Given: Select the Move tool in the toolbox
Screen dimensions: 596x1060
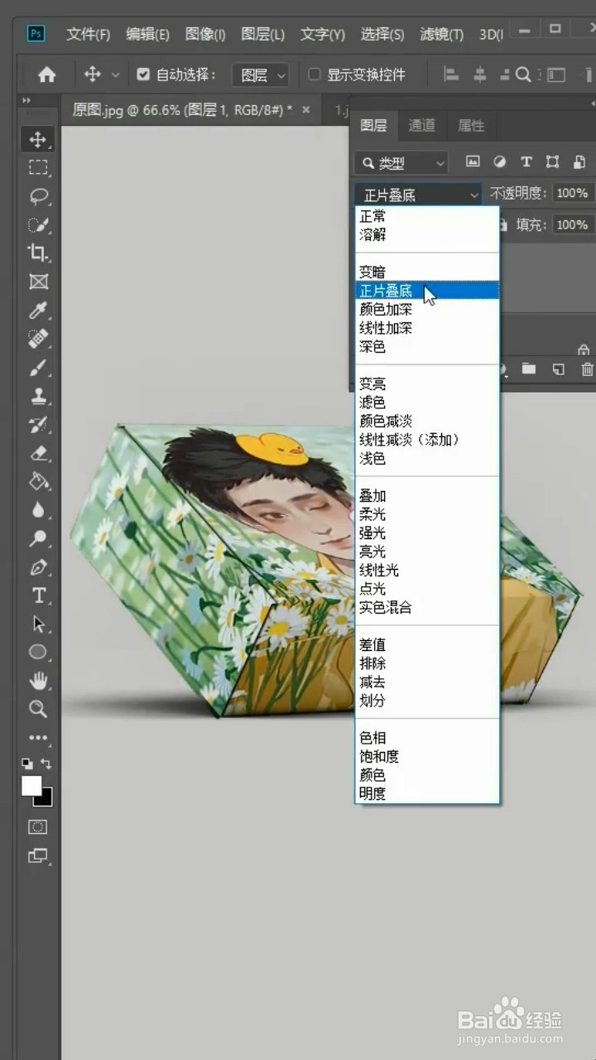Looking at the screenshot, I should pos(38,139).
